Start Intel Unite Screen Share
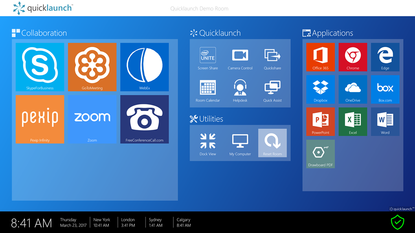Viewport: 415px width, 233px height. [208, 57]
